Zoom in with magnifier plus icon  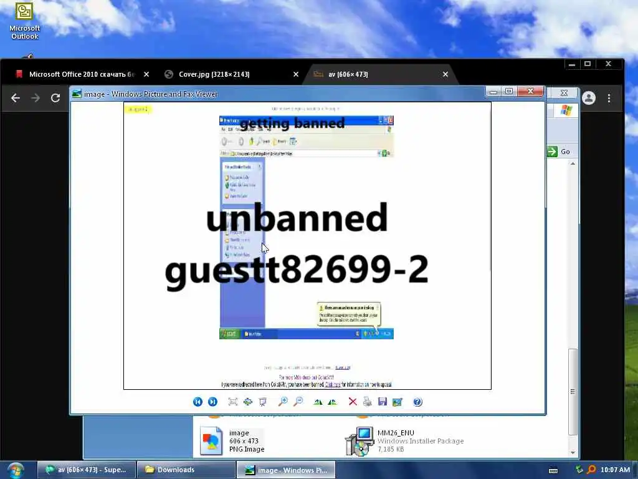click(283, 402)
